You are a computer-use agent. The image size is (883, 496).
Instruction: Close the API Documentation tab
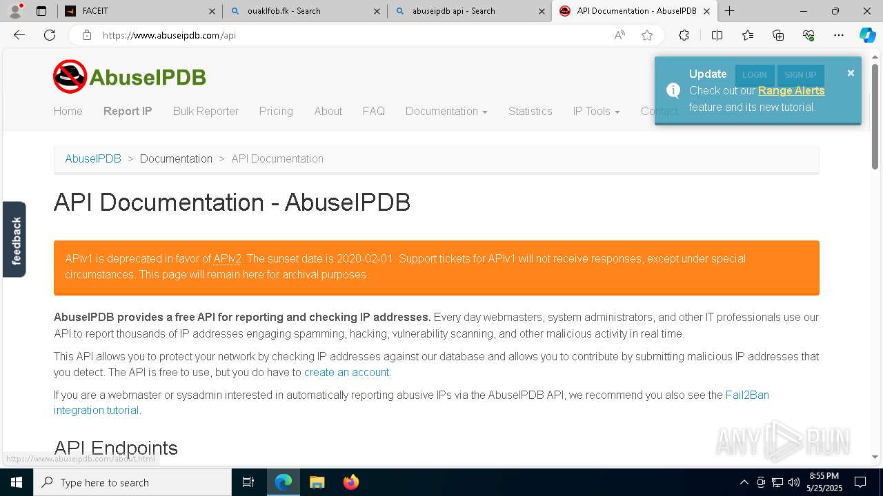[x=706, y=11]
